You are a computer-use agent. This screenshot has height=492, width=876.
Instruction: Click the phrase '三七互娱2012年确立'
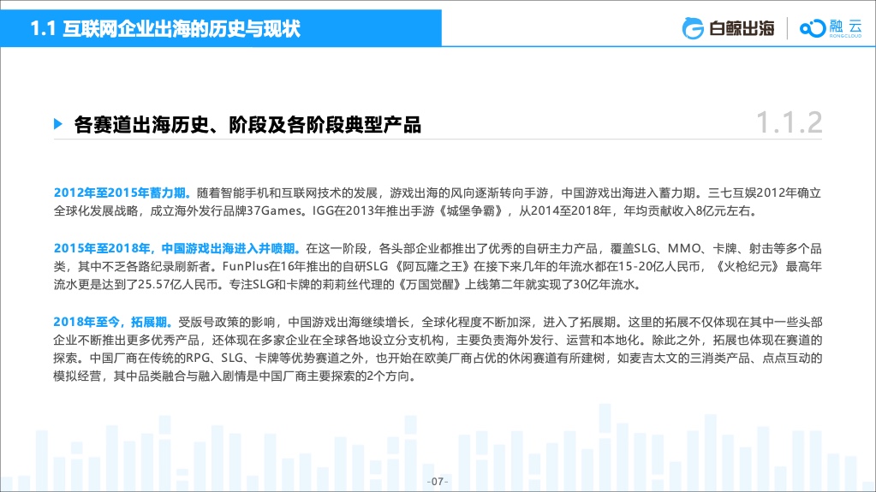[765, 193]
